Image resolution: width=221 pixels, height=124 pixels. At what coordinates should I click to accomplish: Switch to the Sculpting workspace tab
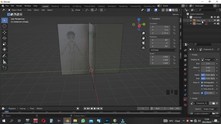pyautogui.click(x=66, y=6)
